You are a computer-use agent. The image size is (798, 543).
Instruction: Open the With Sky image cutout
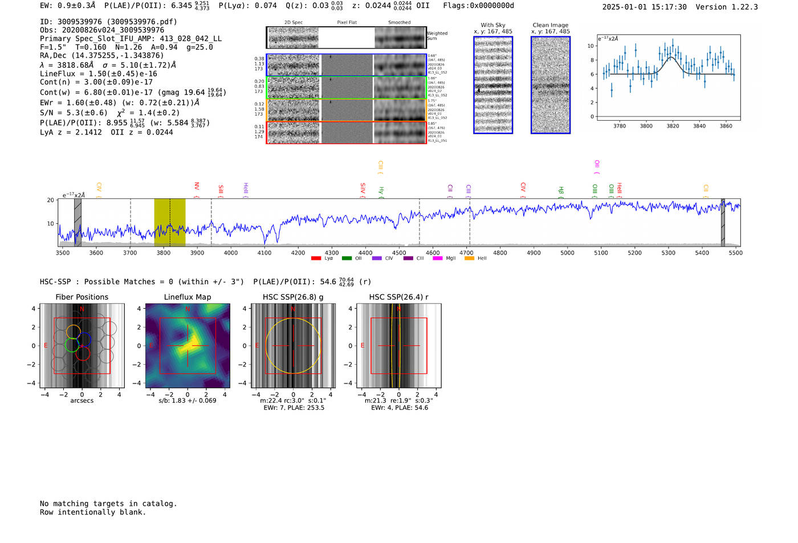(x=493, y=85)
